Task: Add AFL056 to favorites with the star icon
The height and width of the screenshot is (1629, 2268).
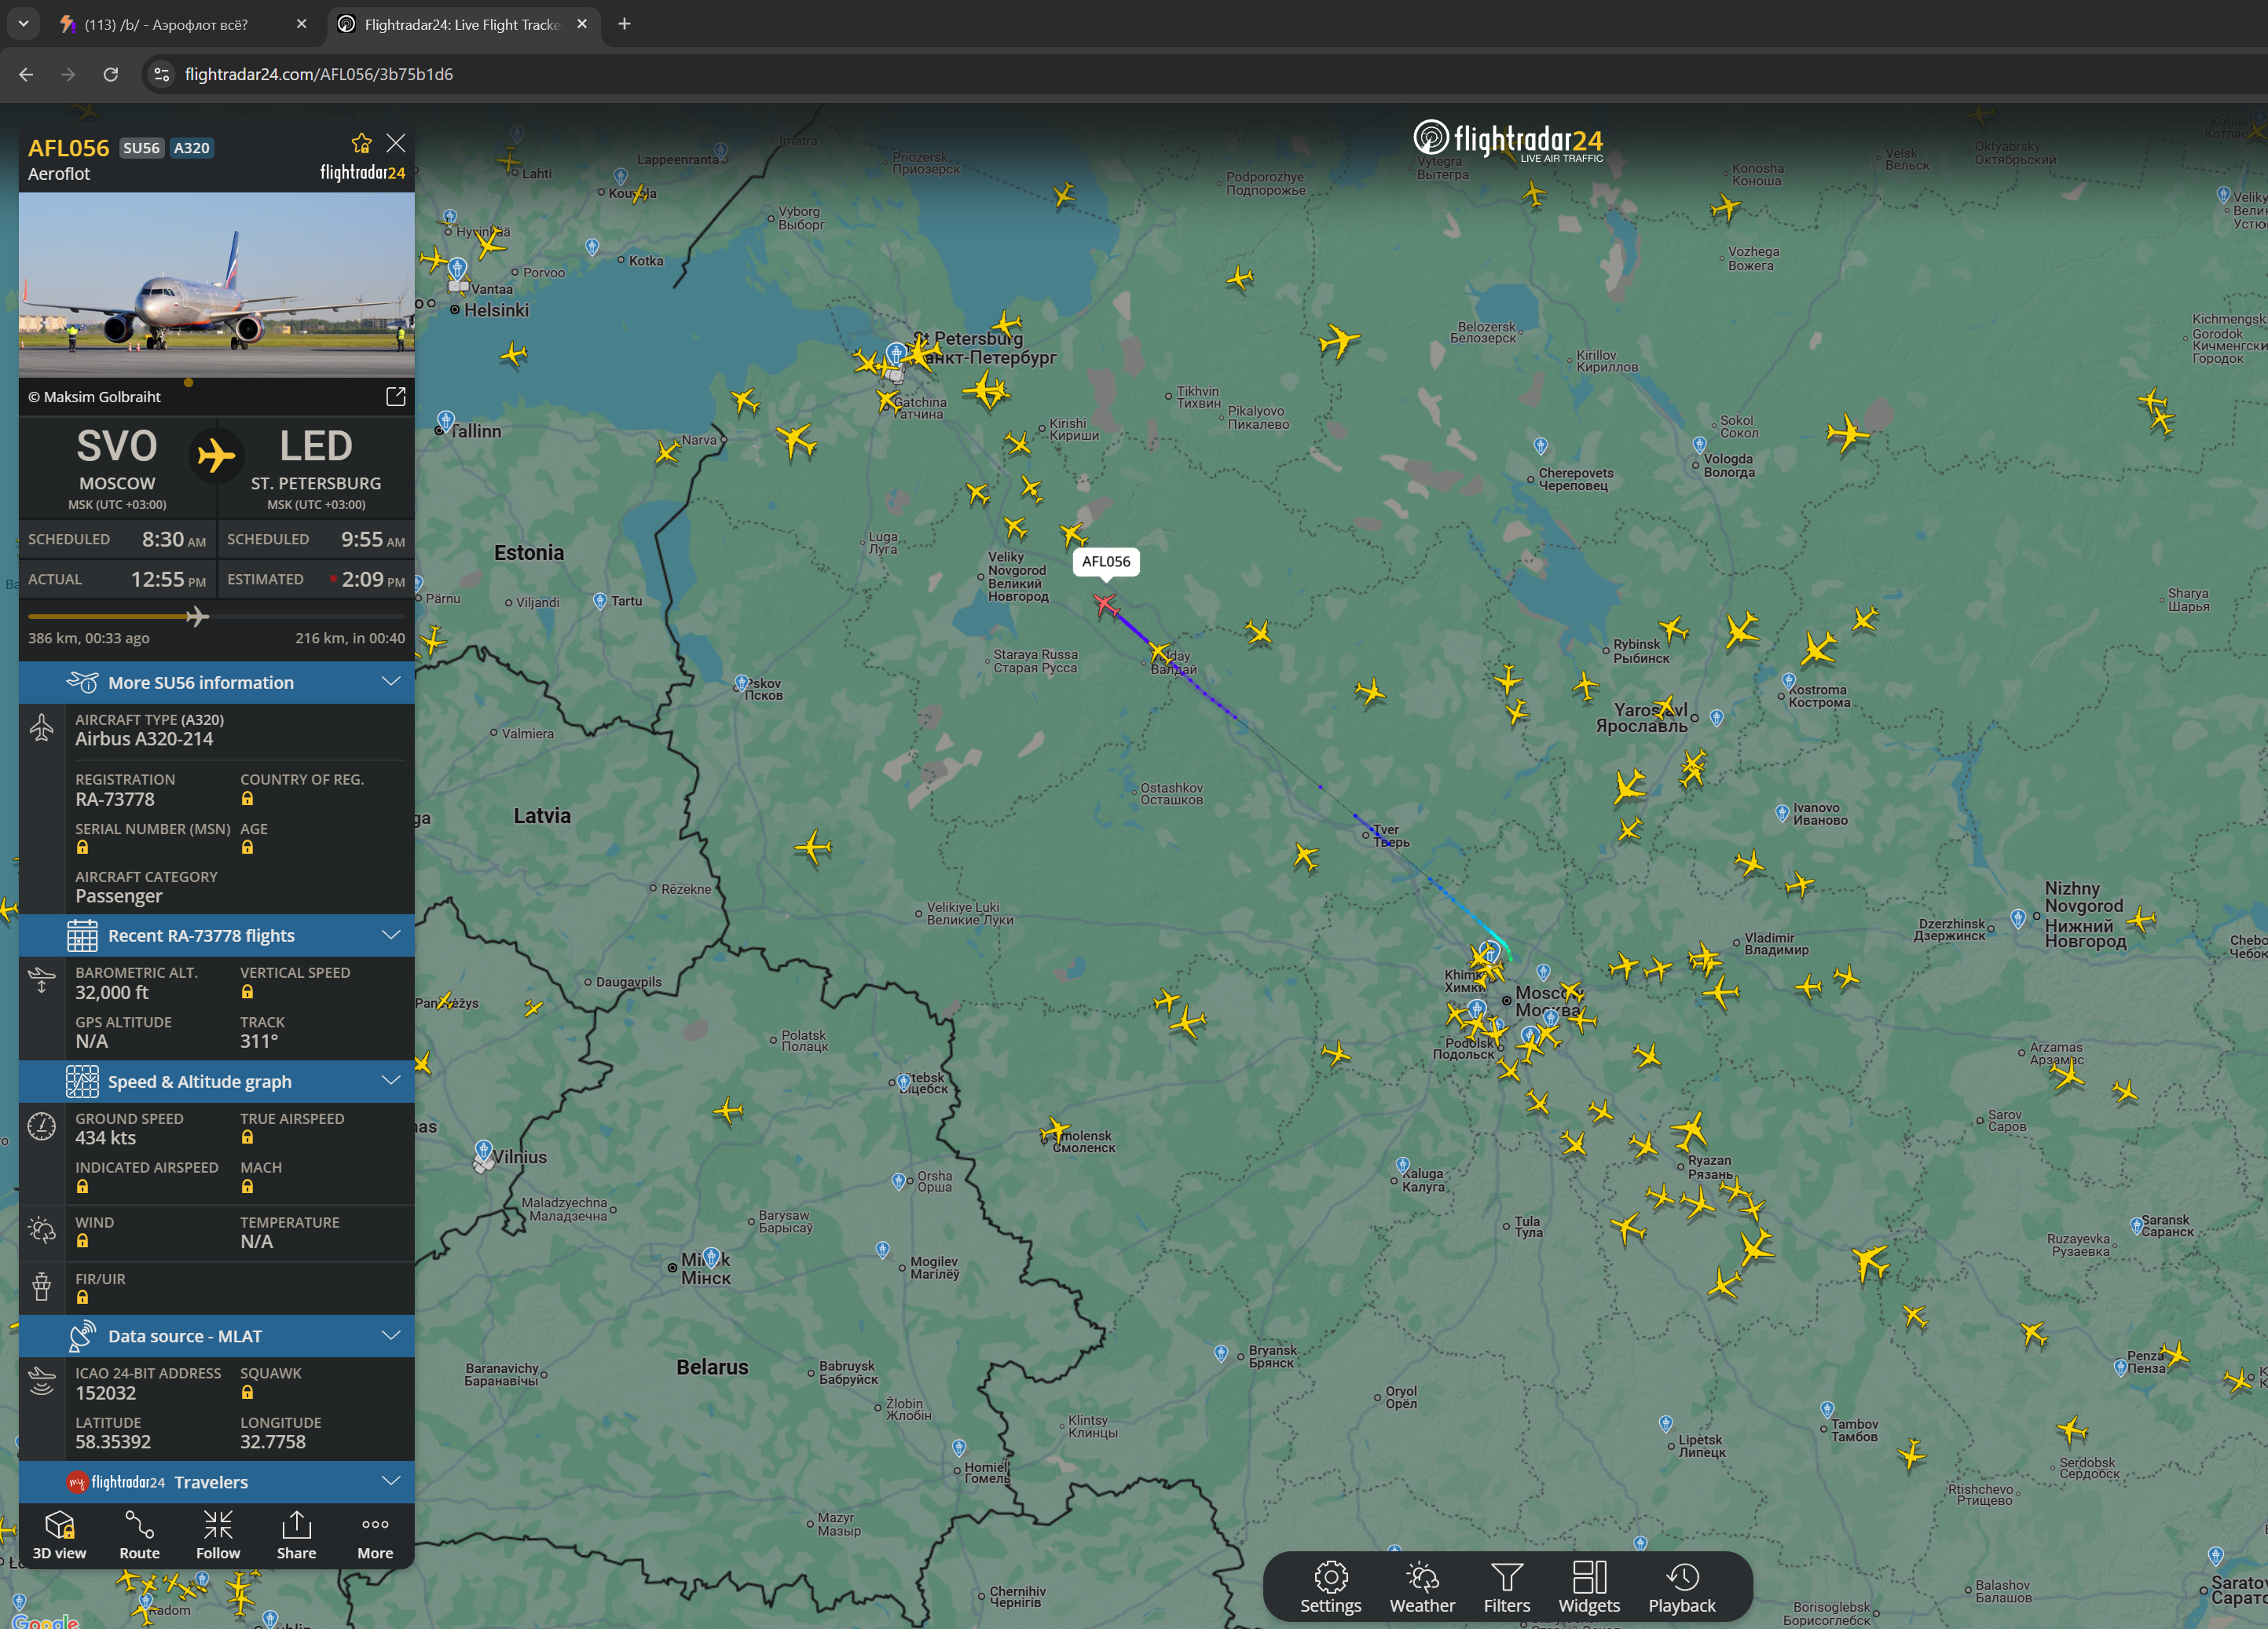Action: click(x=361, y=143)
